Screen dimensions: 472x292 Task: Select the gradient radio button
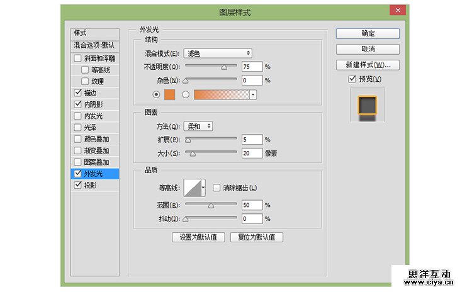pos(186,94)
